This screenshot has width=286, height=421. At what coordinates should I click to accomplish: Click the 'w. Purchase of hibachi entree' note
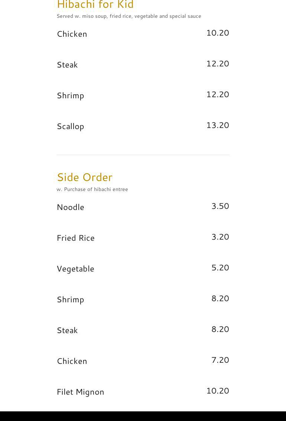92,189
